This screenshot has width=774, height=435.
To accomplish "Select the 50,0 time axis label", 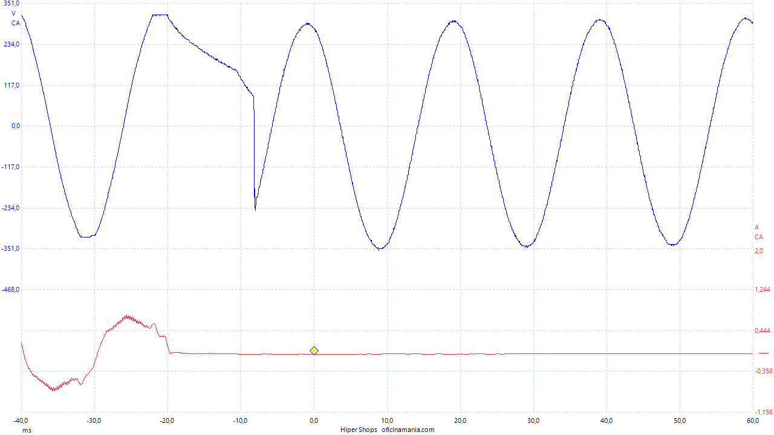I will (x=680, y=420).
